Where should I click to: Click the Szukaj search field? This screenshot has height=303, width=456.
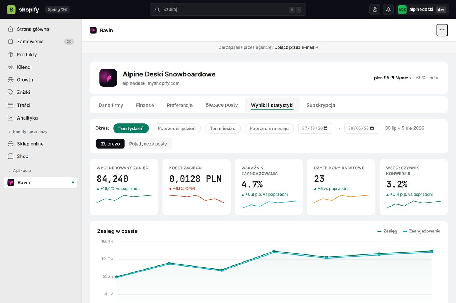coord(228,10)
